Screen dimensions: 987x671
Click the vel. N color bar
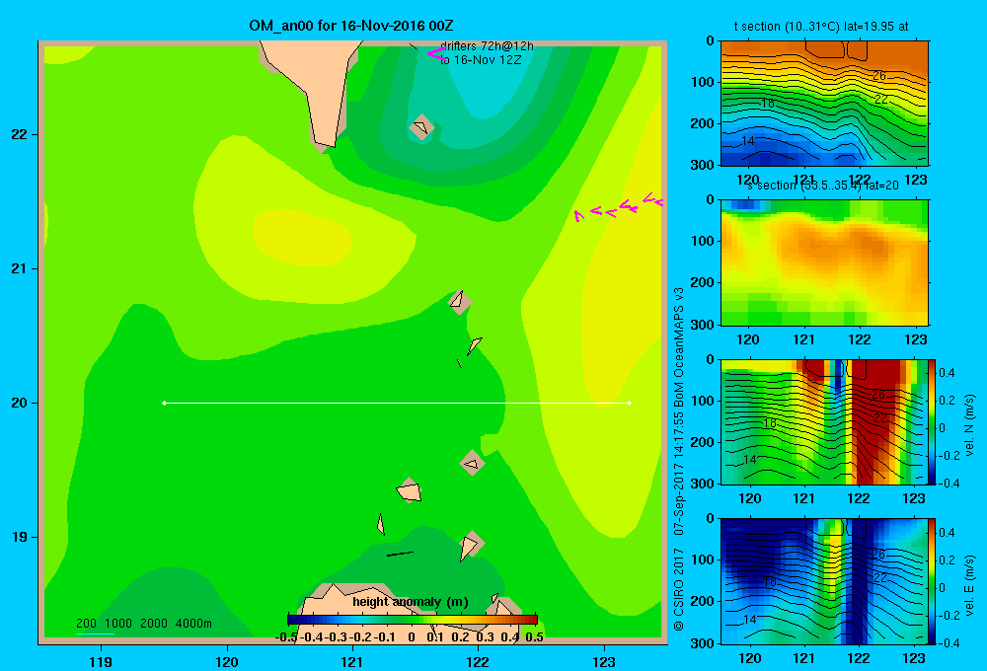pos(933,421)
